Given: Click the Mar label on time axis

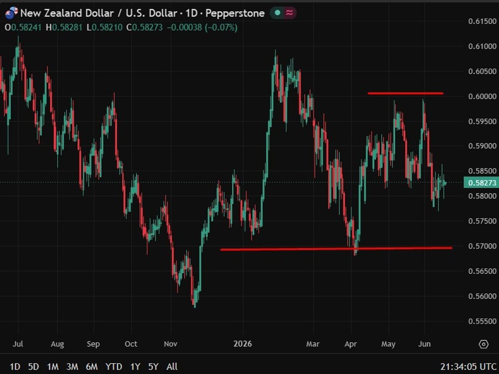Looking at the screenshot, I should pyautogui.click(x=313, y=344).
